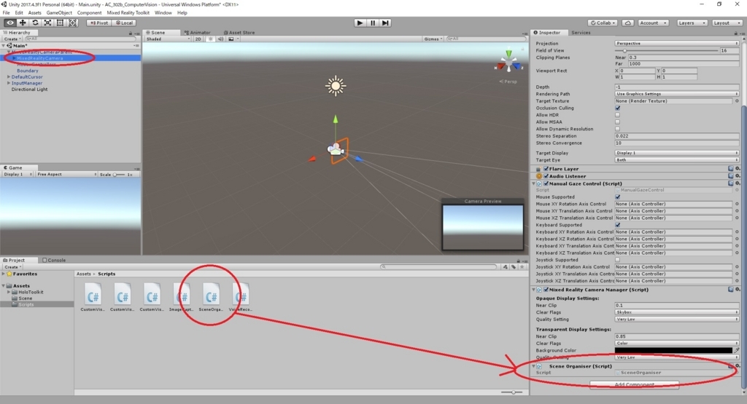The height and width of the screenshot is (404, 747).
Task: Toggle scene audio speaker icon
Action: pyautogui.click(x=220, y=39)
